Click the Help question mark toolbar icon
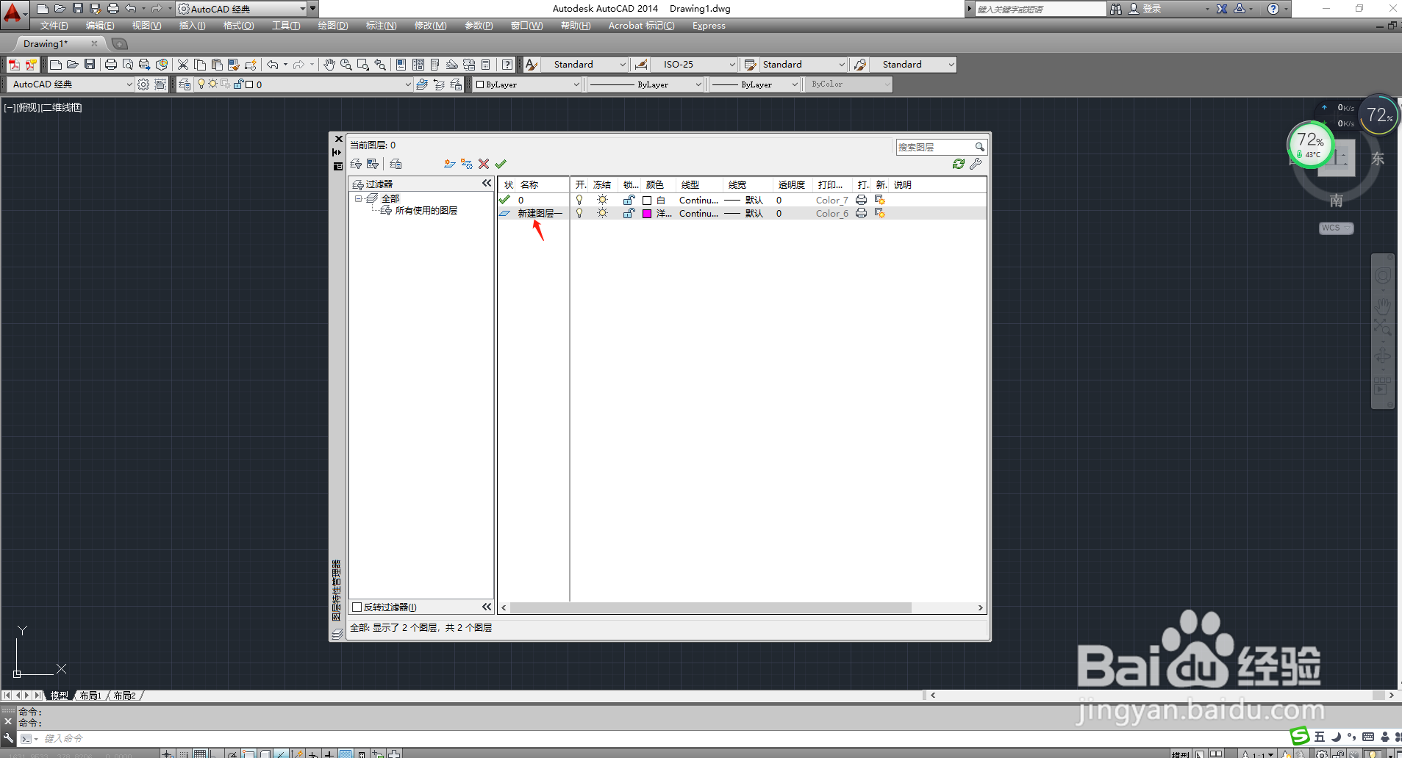 tap(507, 65)
